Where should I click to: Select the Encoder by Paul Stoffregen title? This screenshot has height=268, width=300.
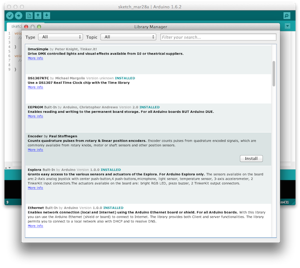click(x=52, y=136)
